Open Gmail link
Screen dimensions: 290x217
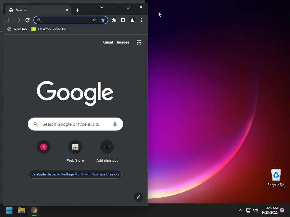tap(108, 42)
